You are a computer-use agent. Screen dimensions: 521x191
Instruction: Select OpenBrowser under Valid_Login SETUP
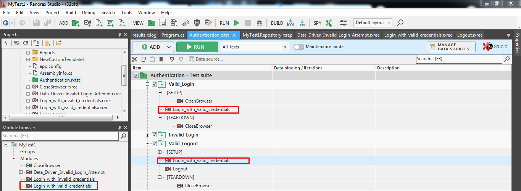198,101
